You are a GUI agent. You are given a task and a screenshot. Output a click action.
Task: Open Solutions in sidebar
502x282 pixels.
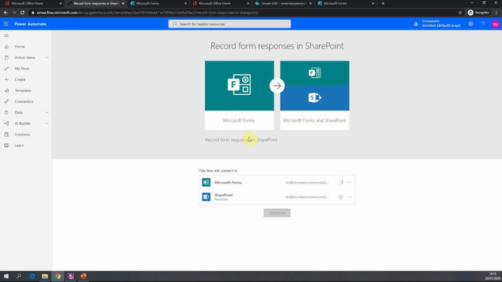(22, 134)
